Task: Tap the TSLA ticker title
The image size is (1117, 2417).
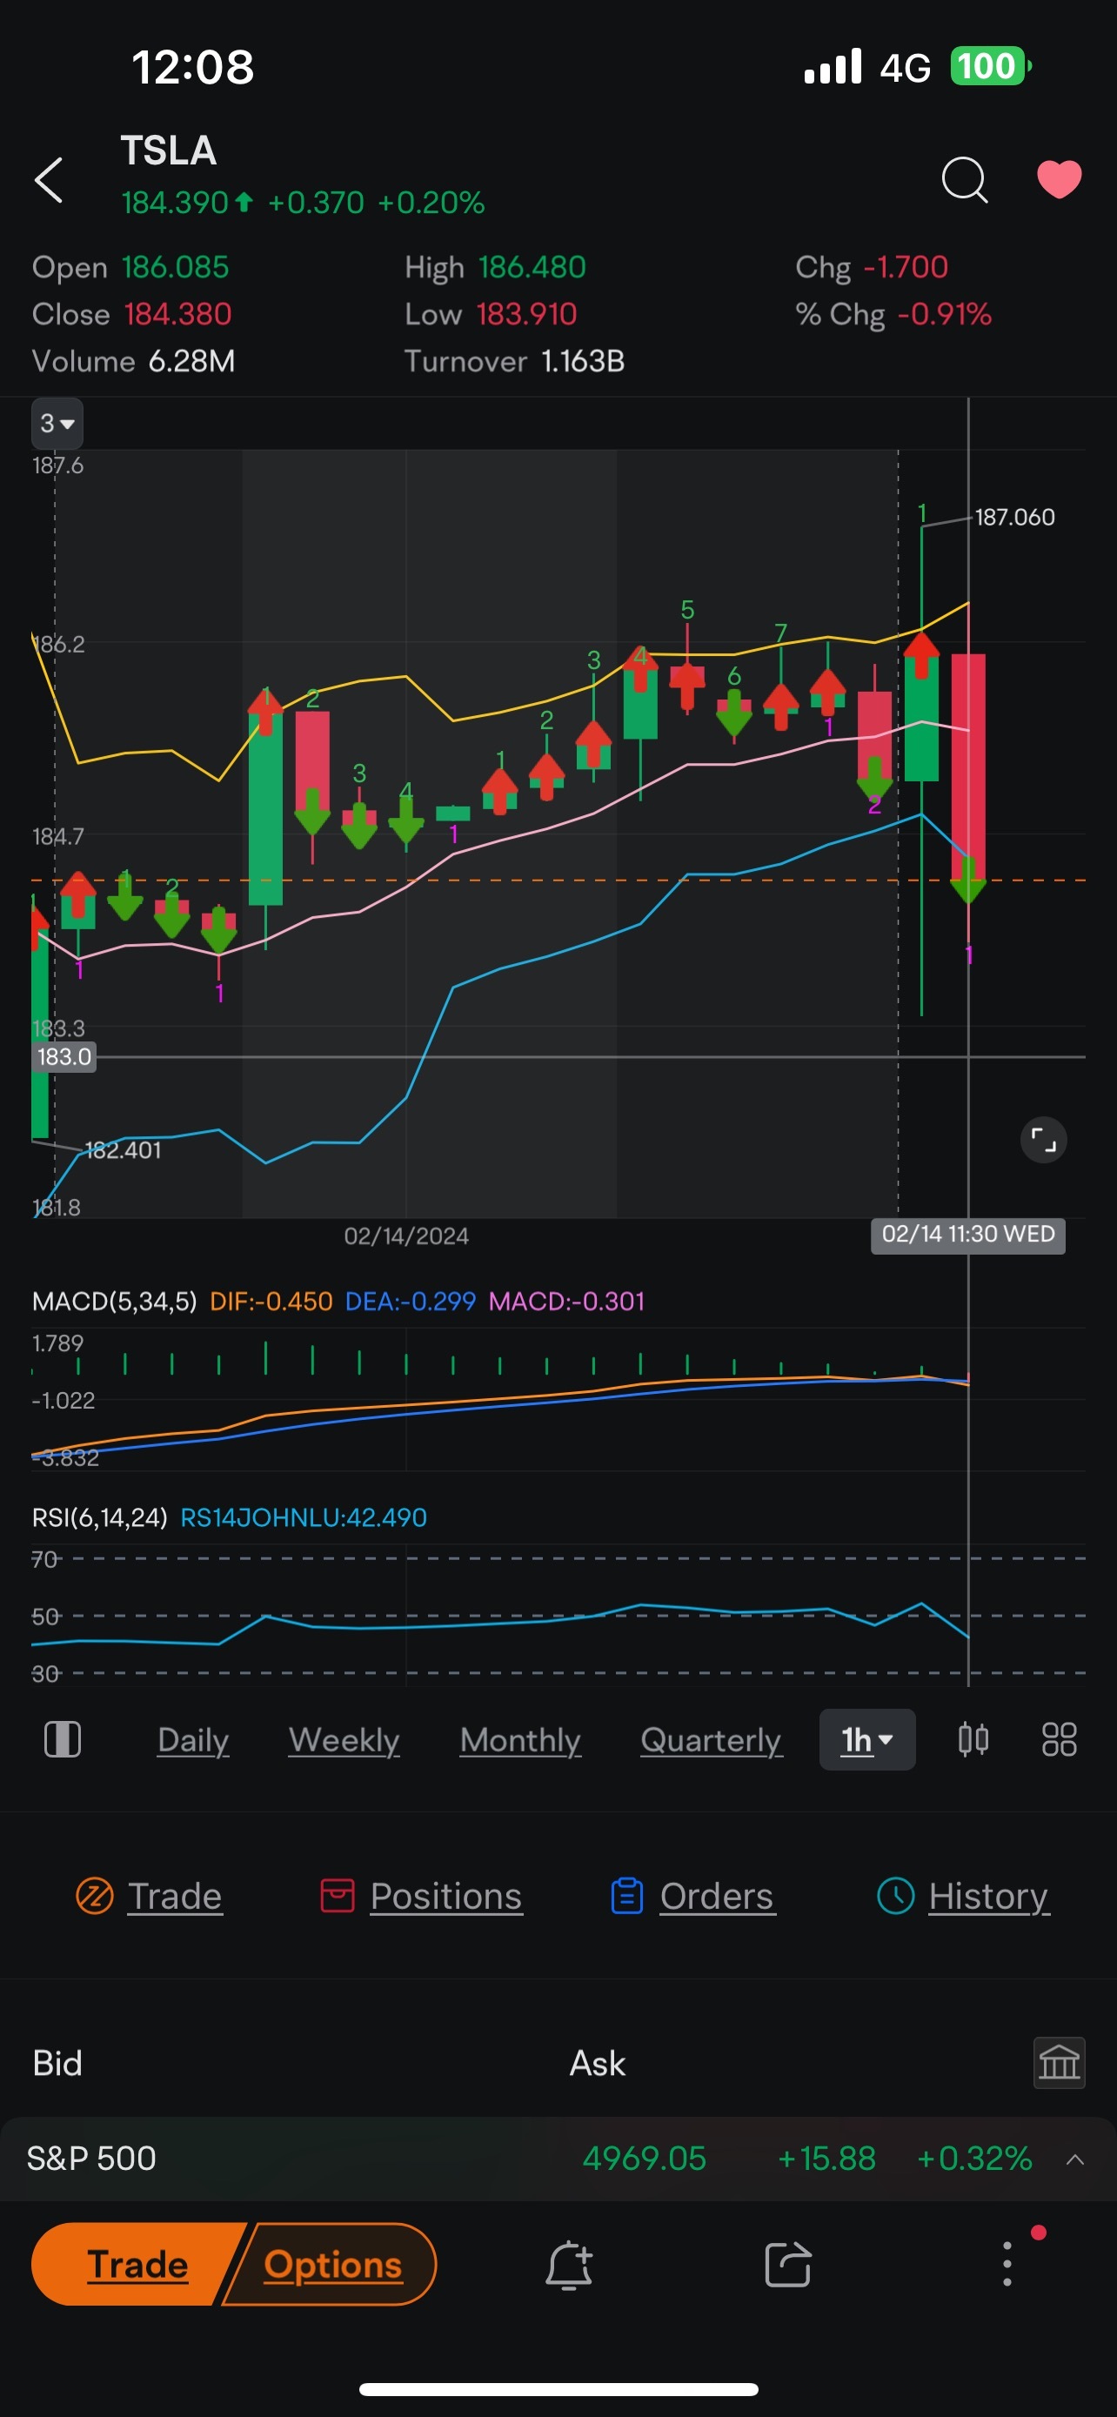Action: pyautogui.click(x=169, y=151)
